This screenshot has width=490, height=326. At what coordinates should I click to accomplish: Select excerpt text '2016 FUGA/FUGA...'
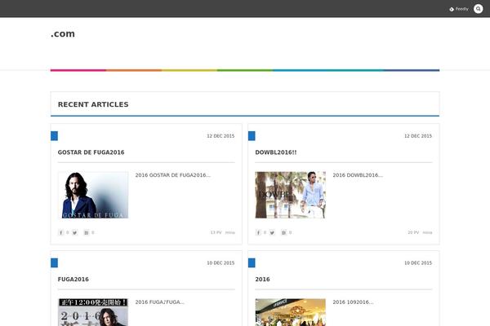[160, 302]
